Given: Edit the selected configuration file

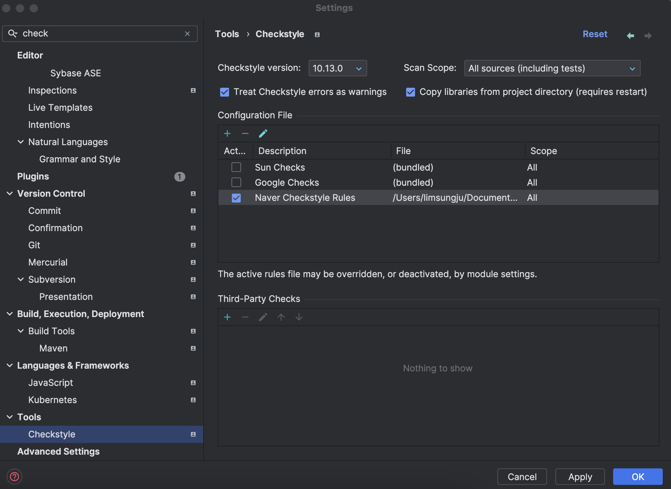Looking at the screenshot, I should 263,133.
